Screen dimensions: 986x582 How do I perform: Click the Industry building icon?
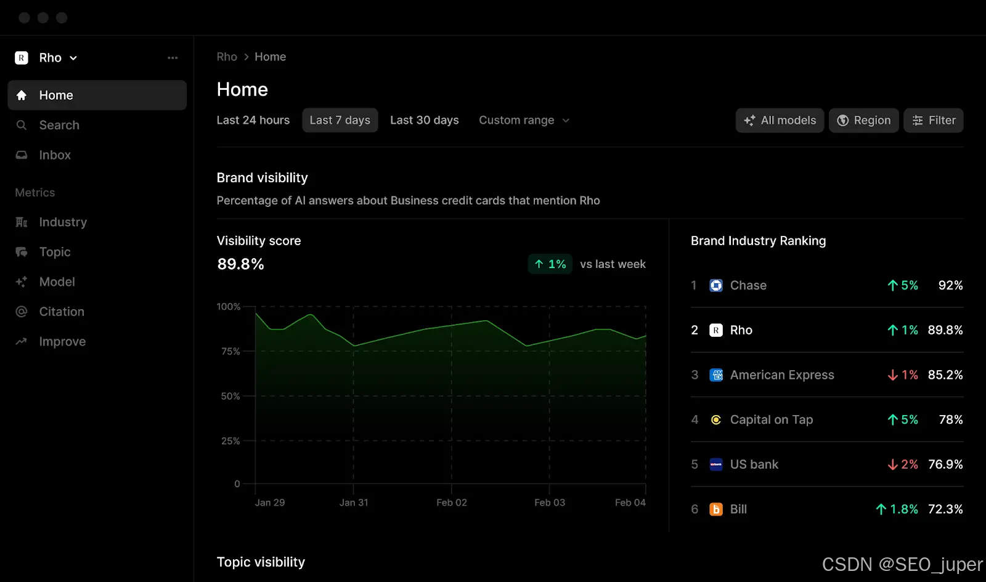[22, 222]
